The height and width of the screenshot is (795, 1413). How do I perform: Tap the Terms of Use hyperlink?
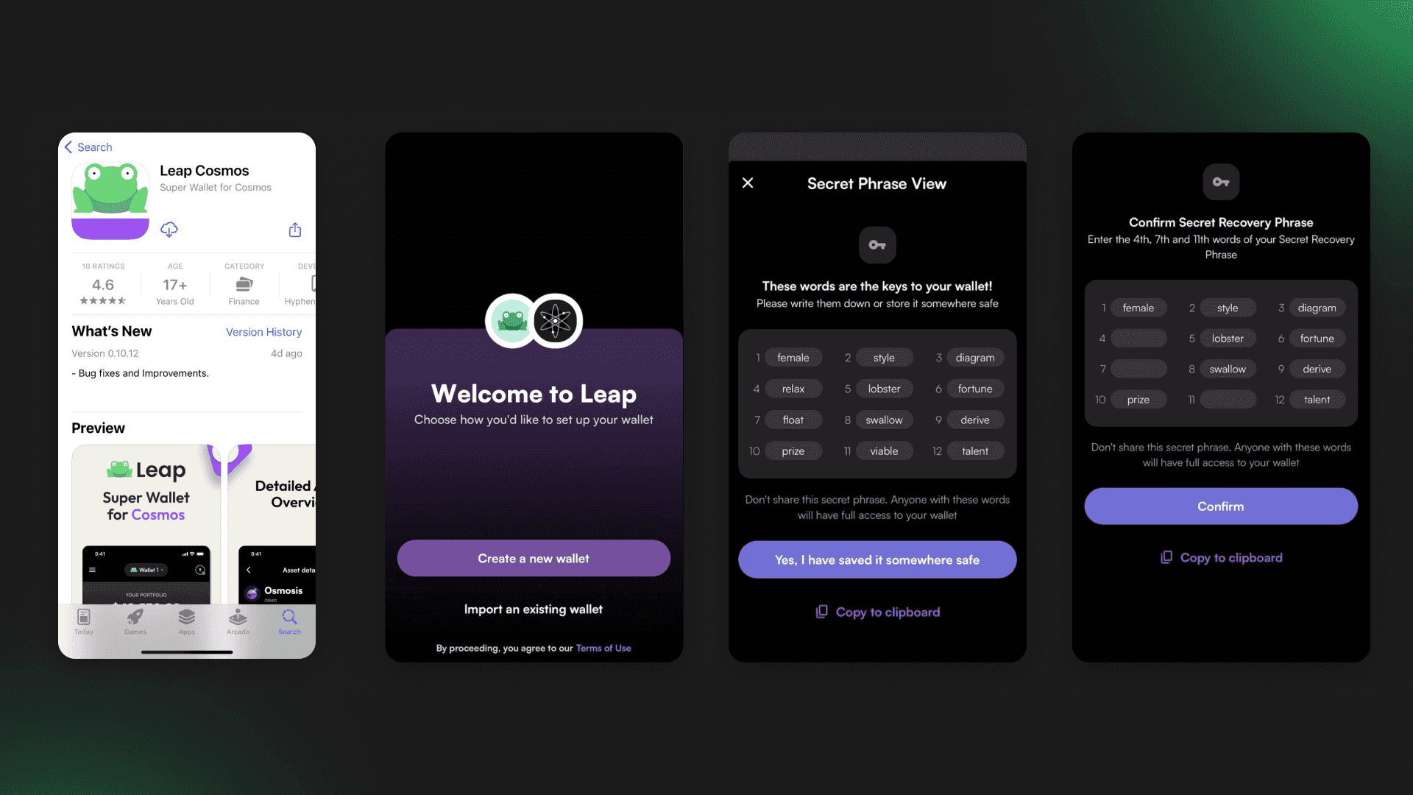tap(603, 648)
